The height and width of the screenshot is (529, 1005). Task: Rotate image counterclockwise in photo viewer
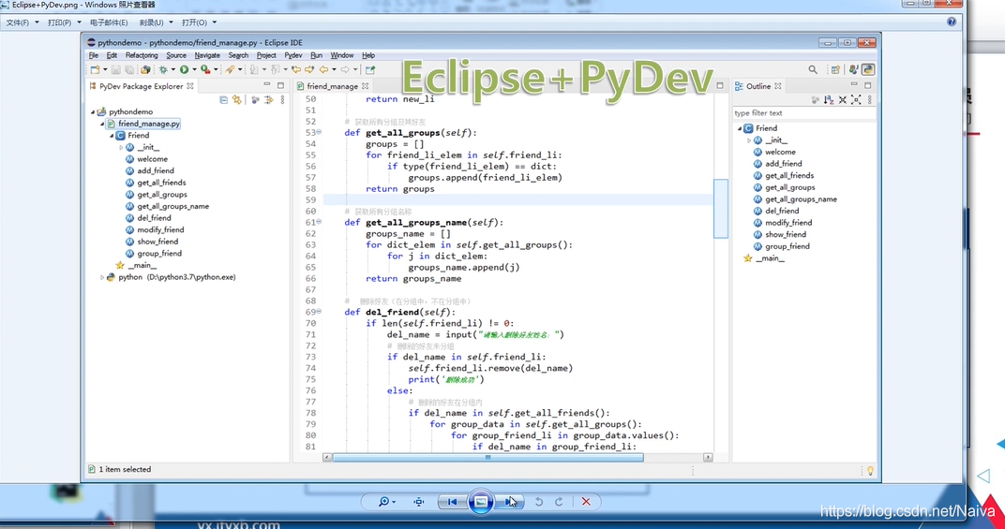point(539,502)
